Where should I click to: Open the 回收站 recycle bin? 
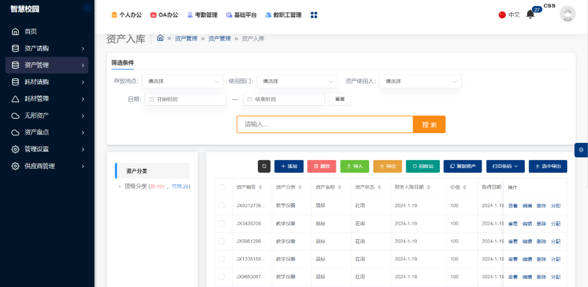click(423, 166)
